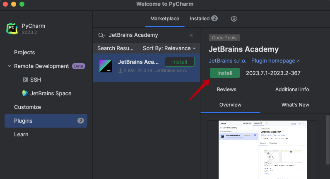The height and width of the screenshot is (179, 330).
Task: Open the Reviews tab
Action: coord(226,89)
